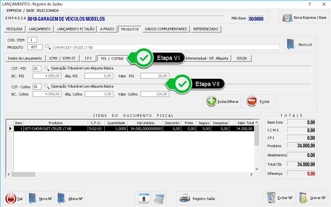
Task: Switch to the DADOS COMPLEMENTARES tab
Action: [166, 29]
